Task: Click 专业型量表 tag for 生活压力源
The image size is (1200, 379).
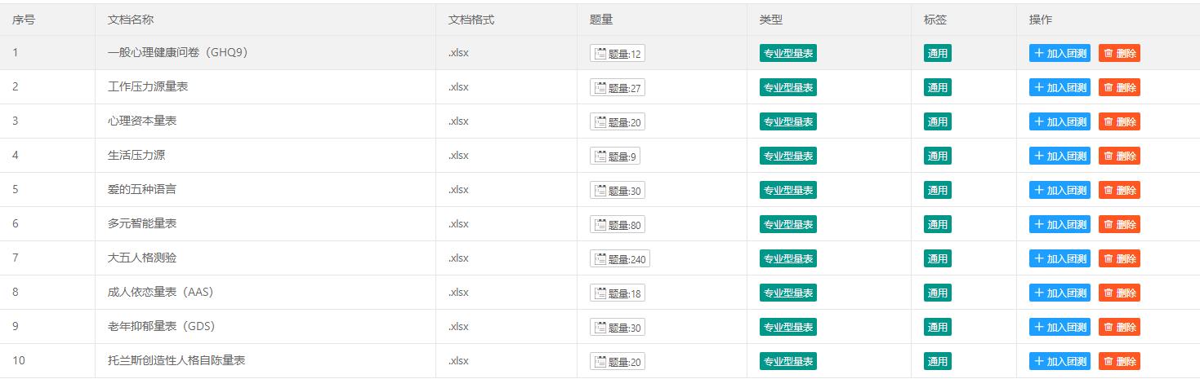Action: [x=788, y=156]
